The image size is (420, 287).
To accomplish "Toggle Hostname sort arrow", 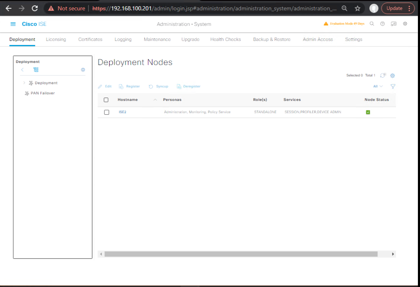I will pos(155,100).
